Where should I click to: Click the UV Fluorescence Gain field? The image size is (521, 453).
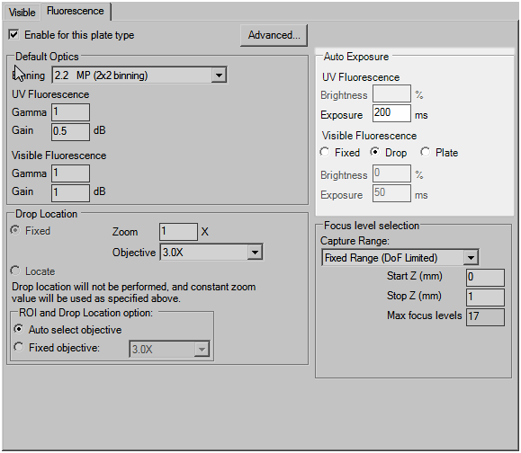[x=70, y=131]
